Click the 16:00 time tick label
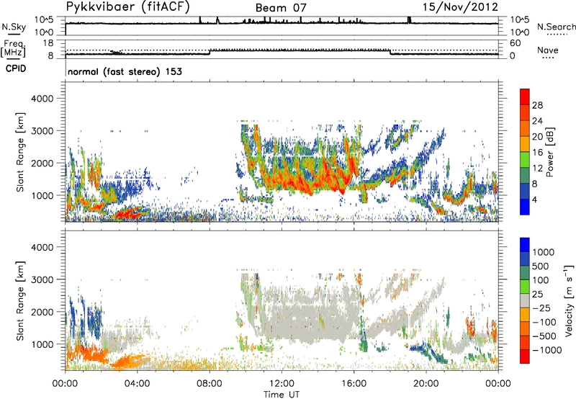Image resolution: width=576 pixels, height=399 pixels. pos(354,384)
